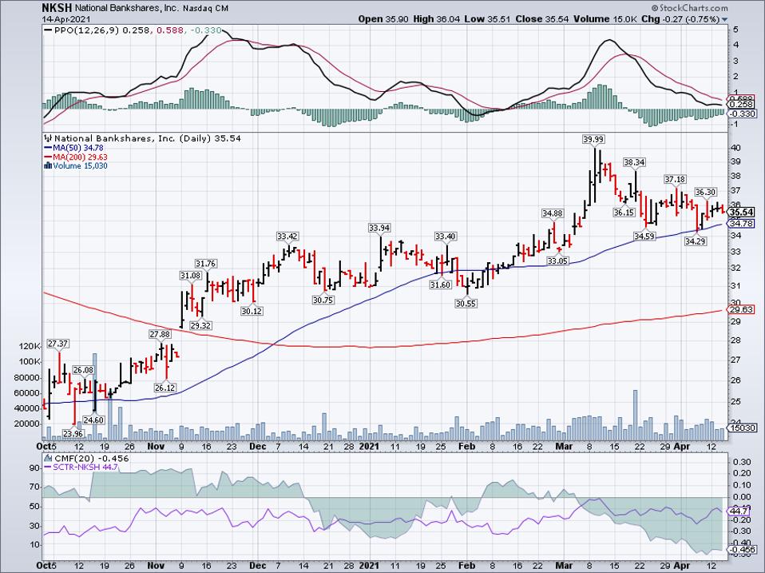Click the 33.42 price high label
765x573 pixels.
pos(287,237)
